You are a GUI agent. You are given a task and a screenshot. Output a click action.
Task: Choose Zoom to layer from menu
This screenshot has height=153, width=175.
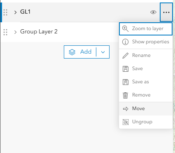146,29
